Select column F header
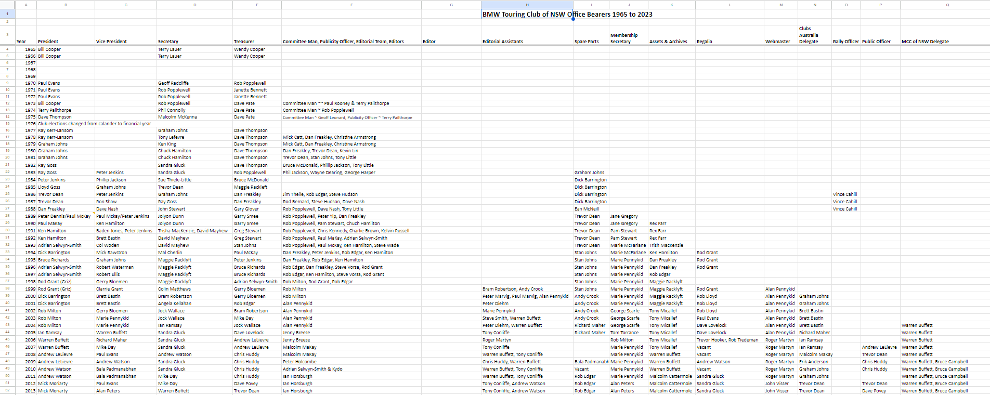Image resolution: width=990 pixels, height=395 pixels. point(351,5)
